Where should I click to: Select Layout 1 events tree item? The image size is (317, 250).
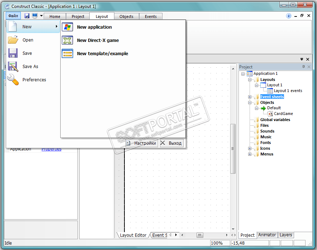coord(288,91)
